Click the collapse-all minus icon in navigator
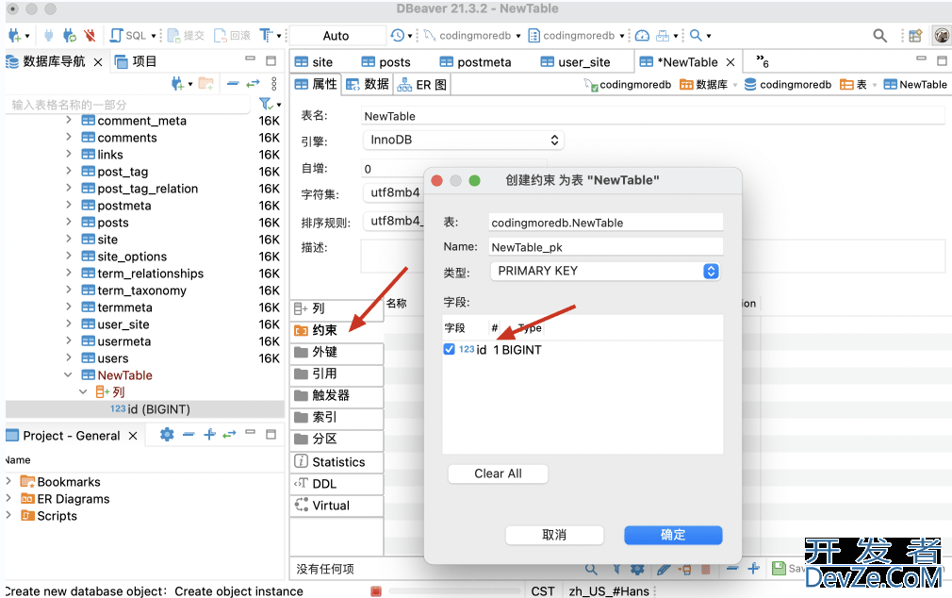 tap(233, 83)
